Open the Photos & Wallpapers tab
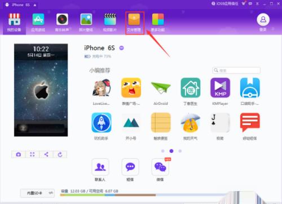The image size is (282, 204). click(86, 22)
